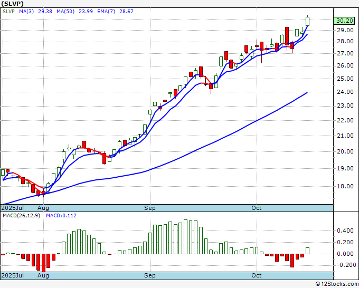Click the (SLVP) chart title
This screenshot has height=288, width=359.
(12, 4)
